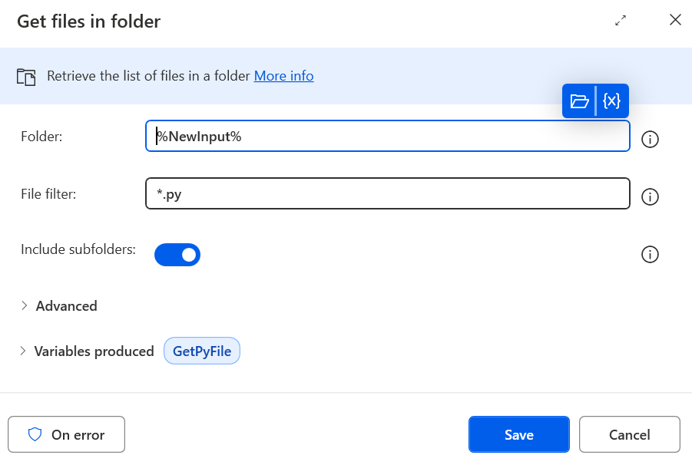Save the action settings
692x465 pixels.
[519, 434]
